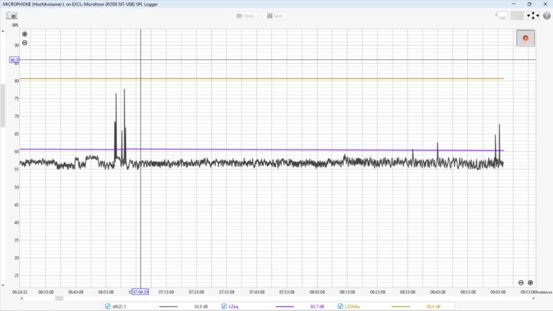
Task: Disable the LZSMax trace checkbox
Action: pyautogui.click(x=341, y=306)
